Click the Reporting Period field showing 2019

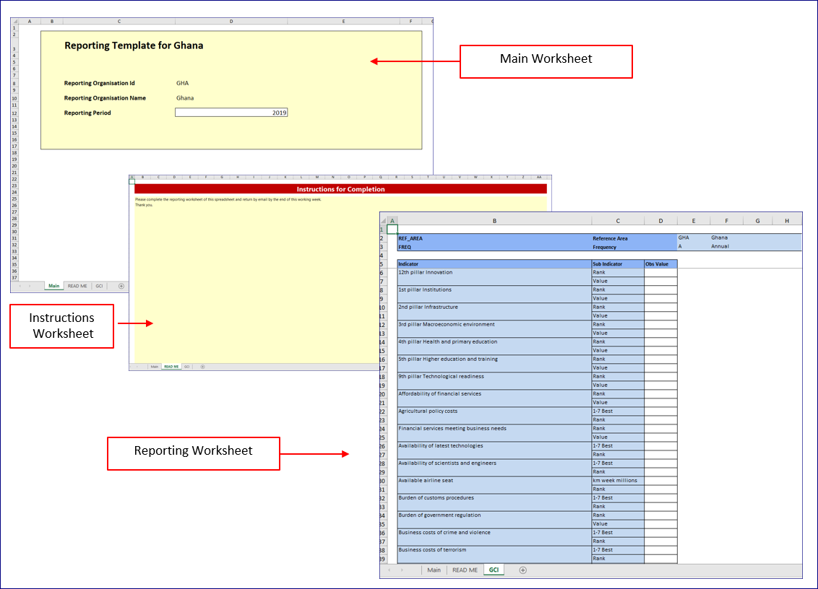(231, 113)
